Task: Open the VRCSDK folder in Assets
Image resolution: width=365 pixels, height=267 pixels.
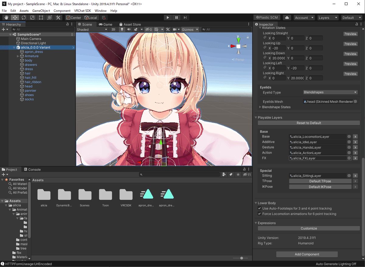Action: coord(126,197)
